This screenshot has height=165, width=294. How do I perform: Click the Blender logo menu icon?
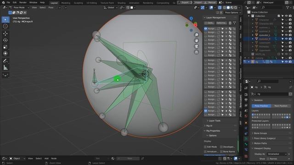(x=3, y=3)
